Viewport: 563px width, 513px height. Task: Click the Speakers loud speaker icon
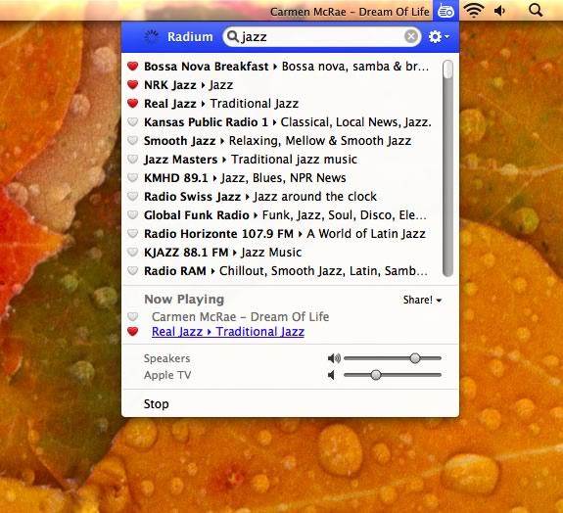click(334, 358)
